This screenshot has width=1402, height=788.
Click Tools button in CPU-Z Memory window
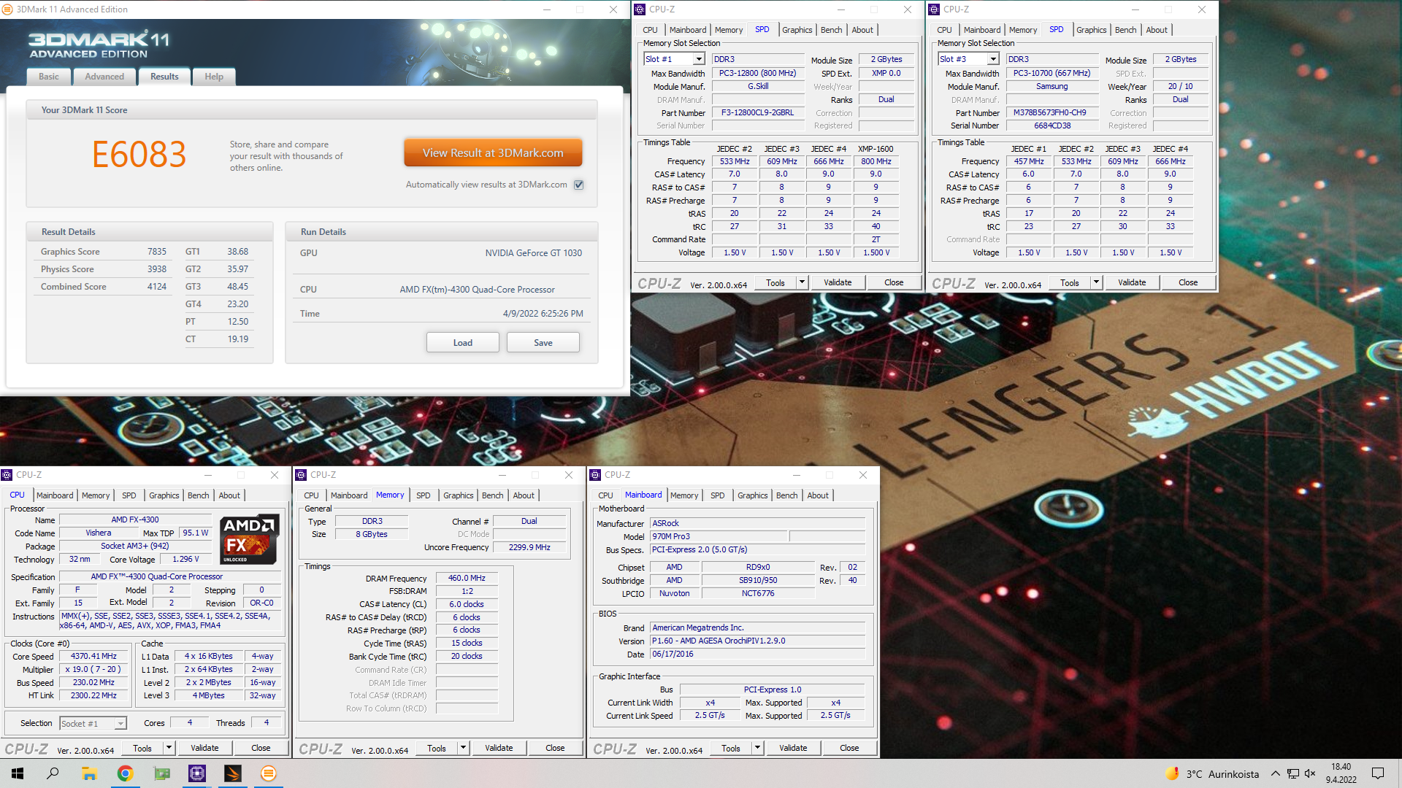(x=437, y=749)
